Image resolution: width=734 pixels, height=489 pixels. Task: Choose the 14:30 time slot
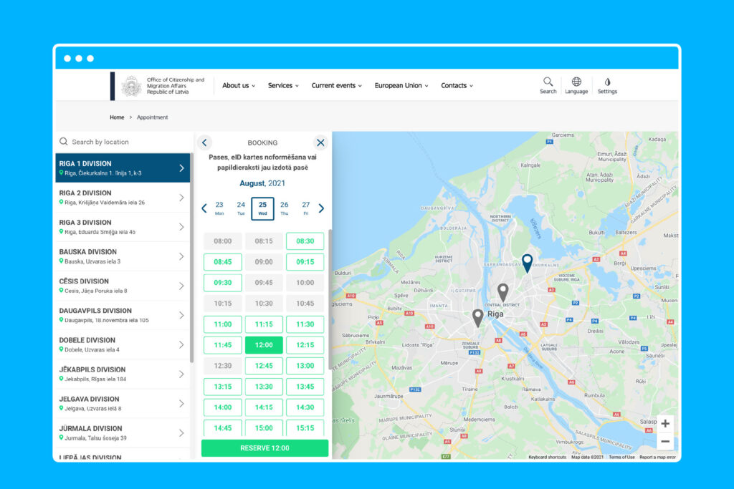(x=305, y=407)
